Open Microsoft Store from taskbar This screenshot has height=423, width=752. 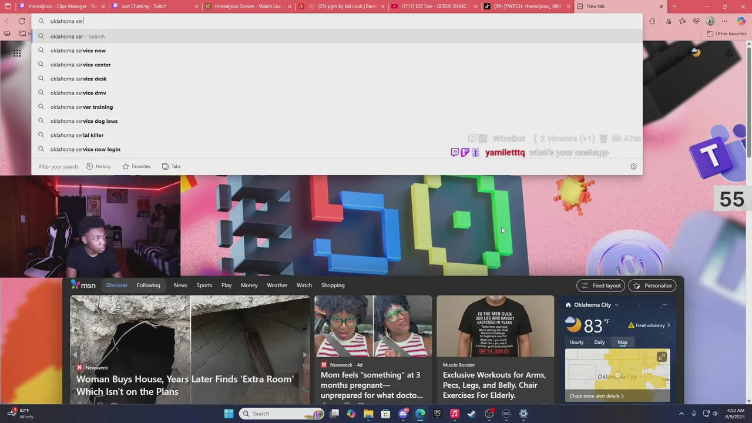[386, 414]
